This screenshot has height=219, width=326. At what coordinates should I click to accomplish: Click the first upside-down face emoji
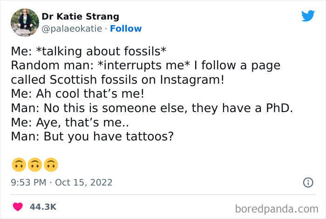point(18,165)
